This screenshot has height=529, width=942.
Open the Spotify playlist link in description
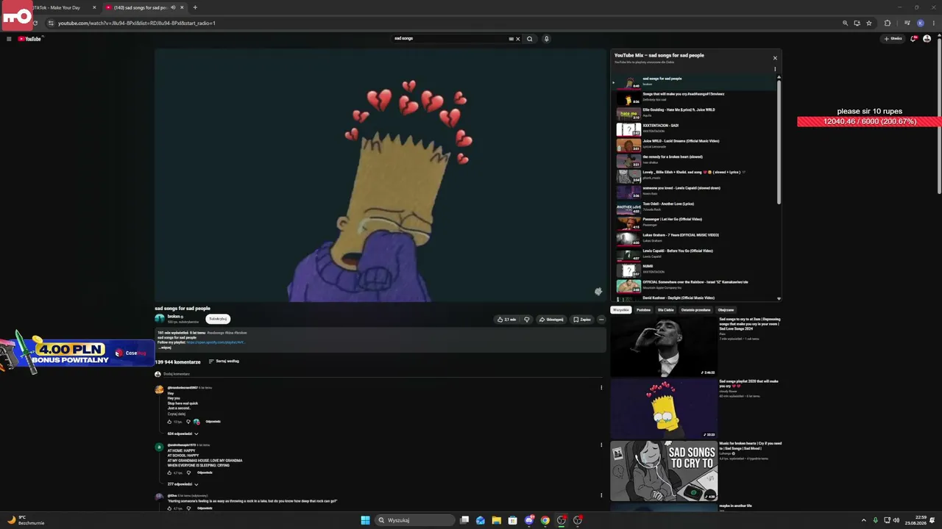216,342
